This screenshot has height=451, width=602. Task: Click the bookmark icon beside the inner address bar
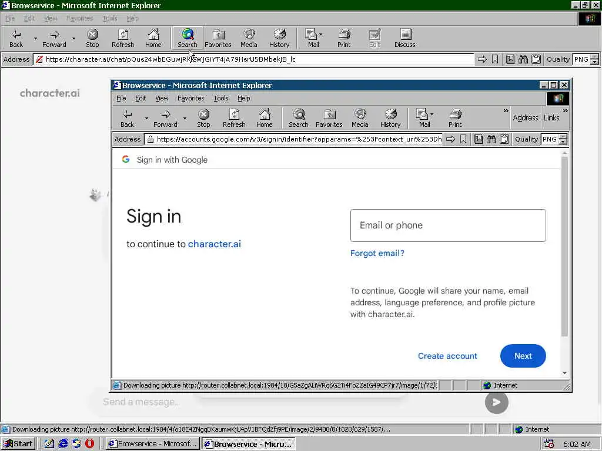[463, 139]
